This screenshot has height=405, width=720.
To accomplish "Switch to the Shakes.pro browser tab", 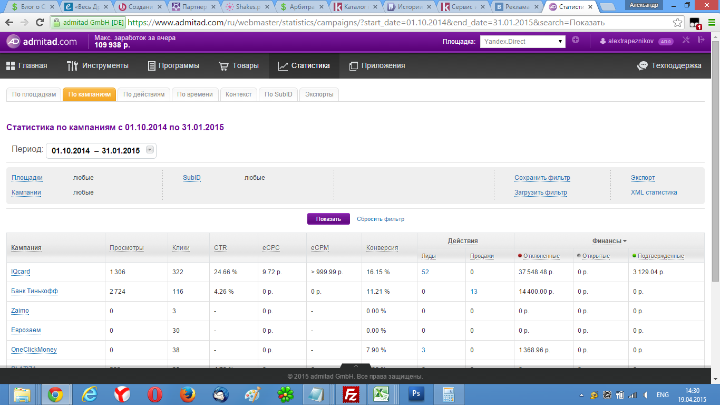I will click(x=247, y=7).
